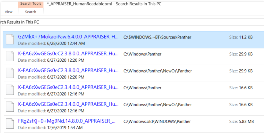
Task: Click file icon of 16.6 KB result in C:\Windows\Panther
Action: click(x=10, y=91)
